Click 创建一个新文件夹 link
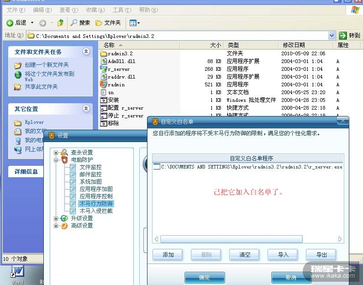Screen dimensions: 363x285 point(47,65)
